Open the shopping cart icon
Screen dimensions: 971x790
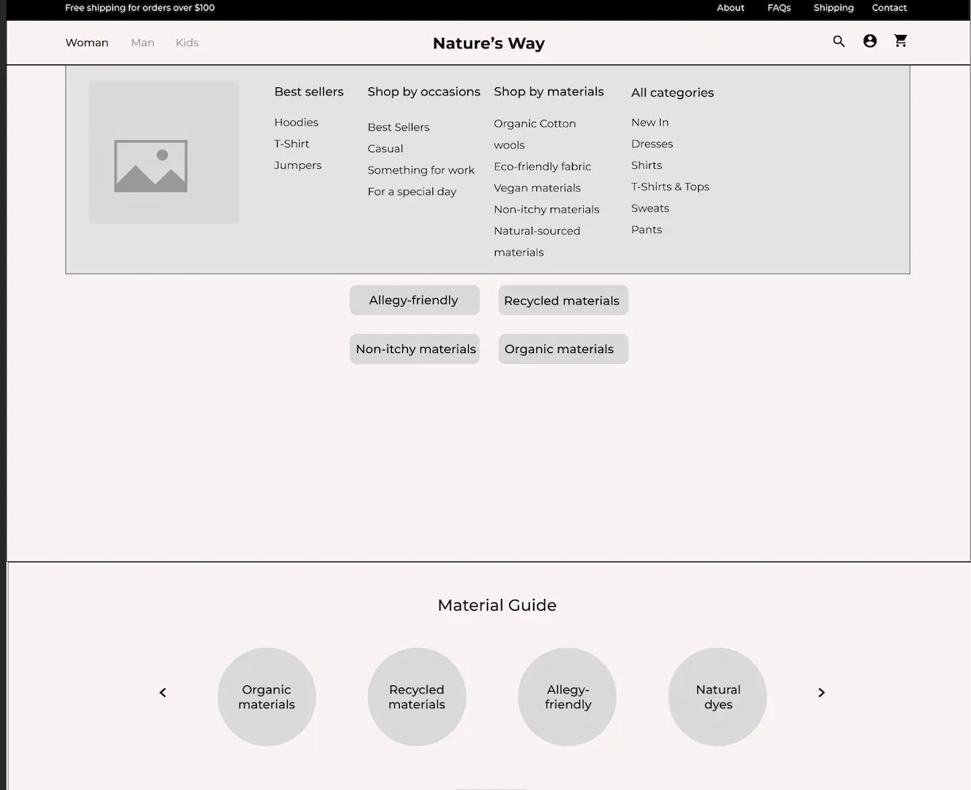pos(900,40)
